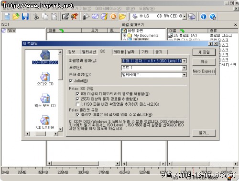Click the New document toolbar icon
The height and width of the screenshot is (181, 239).
tap(7, 16)
